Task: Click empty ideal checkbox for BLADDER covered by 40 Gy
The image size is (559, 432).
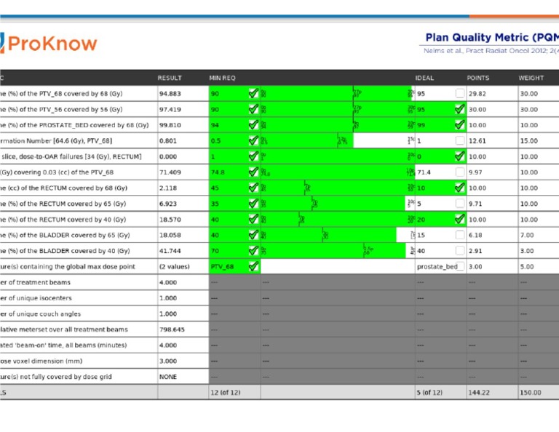Action: [x=460, y=251]
